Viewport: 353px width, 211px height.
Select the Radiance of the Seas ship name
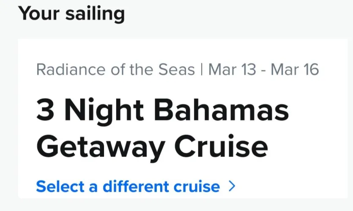point(115,70)
